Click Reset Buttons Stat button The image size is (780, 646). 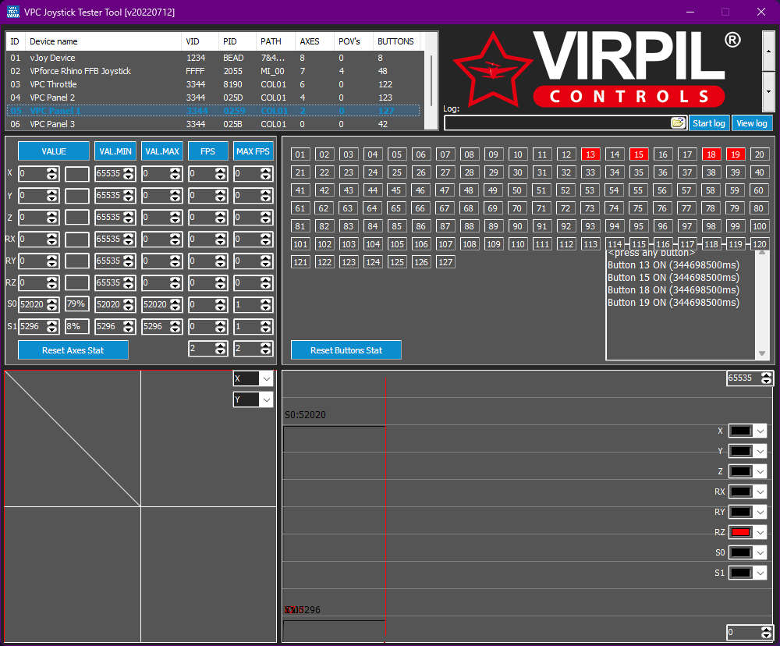346,350
